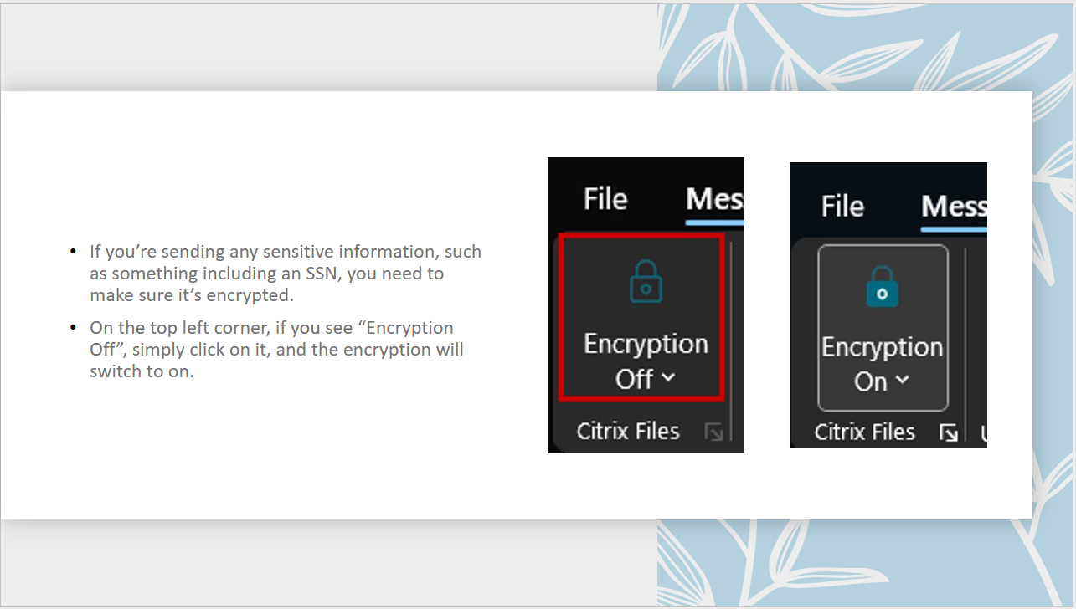Click the blue underline beneath left Message tab

[714, 223]
